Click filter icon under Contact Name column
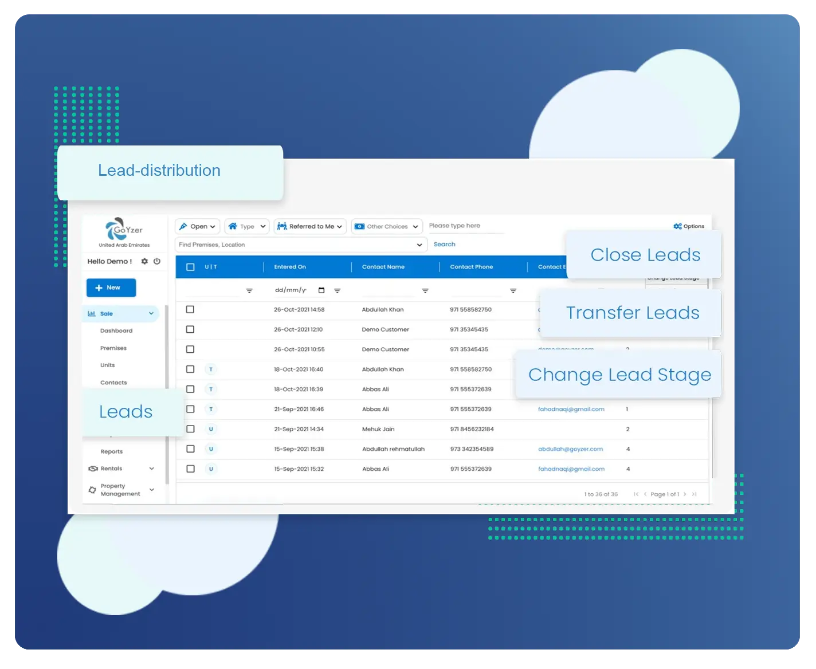The width and height of the screenshot is (816, 669). click(425, 291)
